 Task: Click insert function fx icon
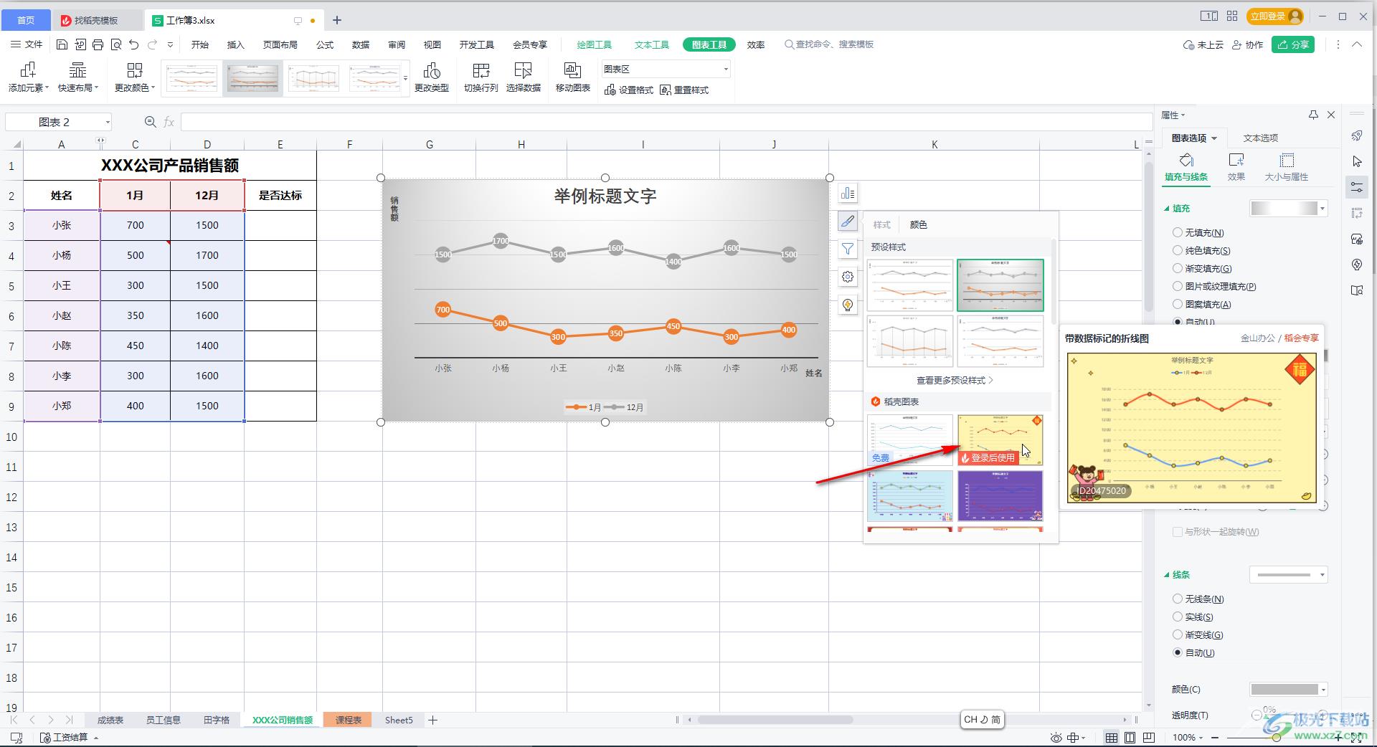[169, 122]
